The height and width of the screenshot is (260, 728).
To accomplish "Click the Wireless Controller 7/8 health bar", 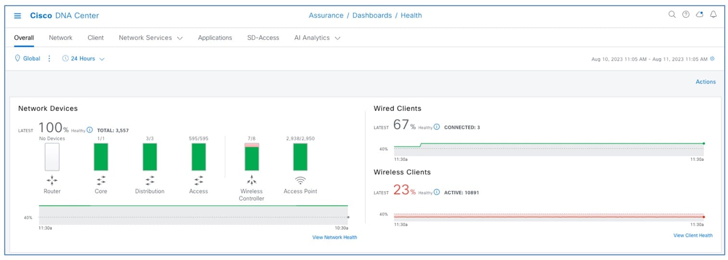I will (251, 157).
